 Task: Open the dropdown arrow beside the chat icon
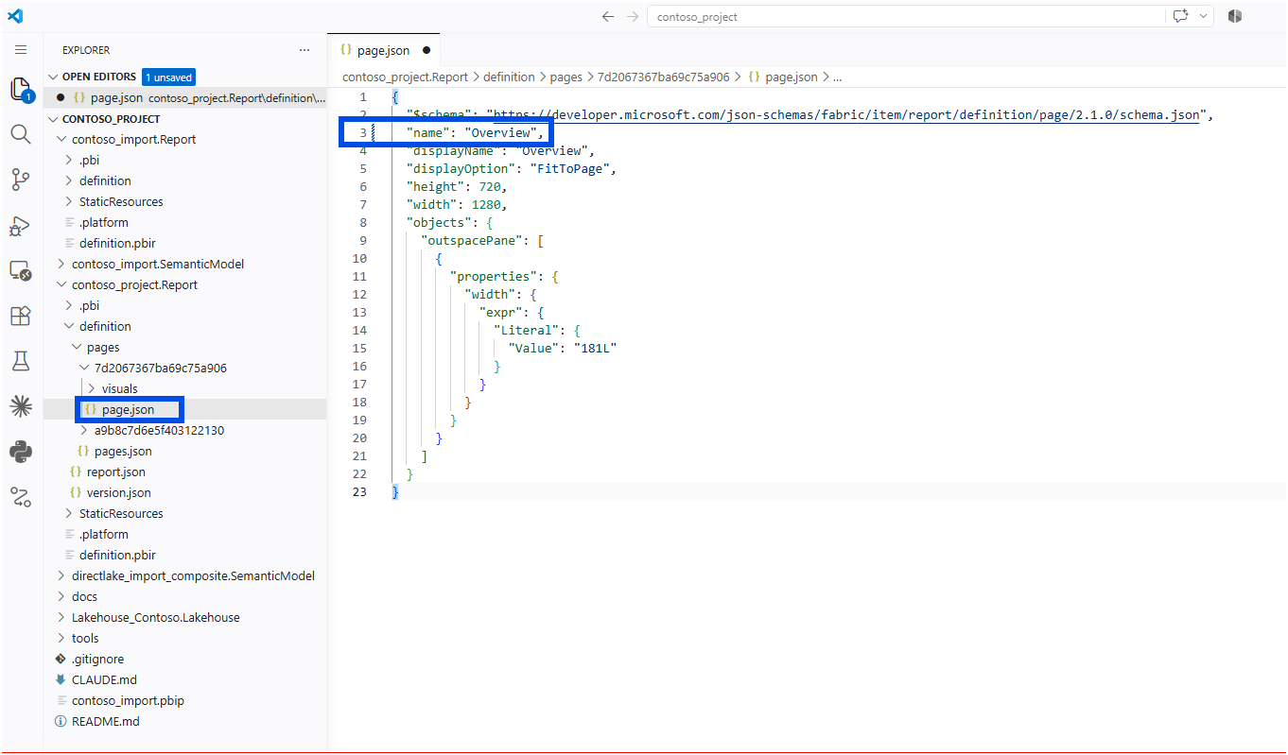tap(1204, 16)
